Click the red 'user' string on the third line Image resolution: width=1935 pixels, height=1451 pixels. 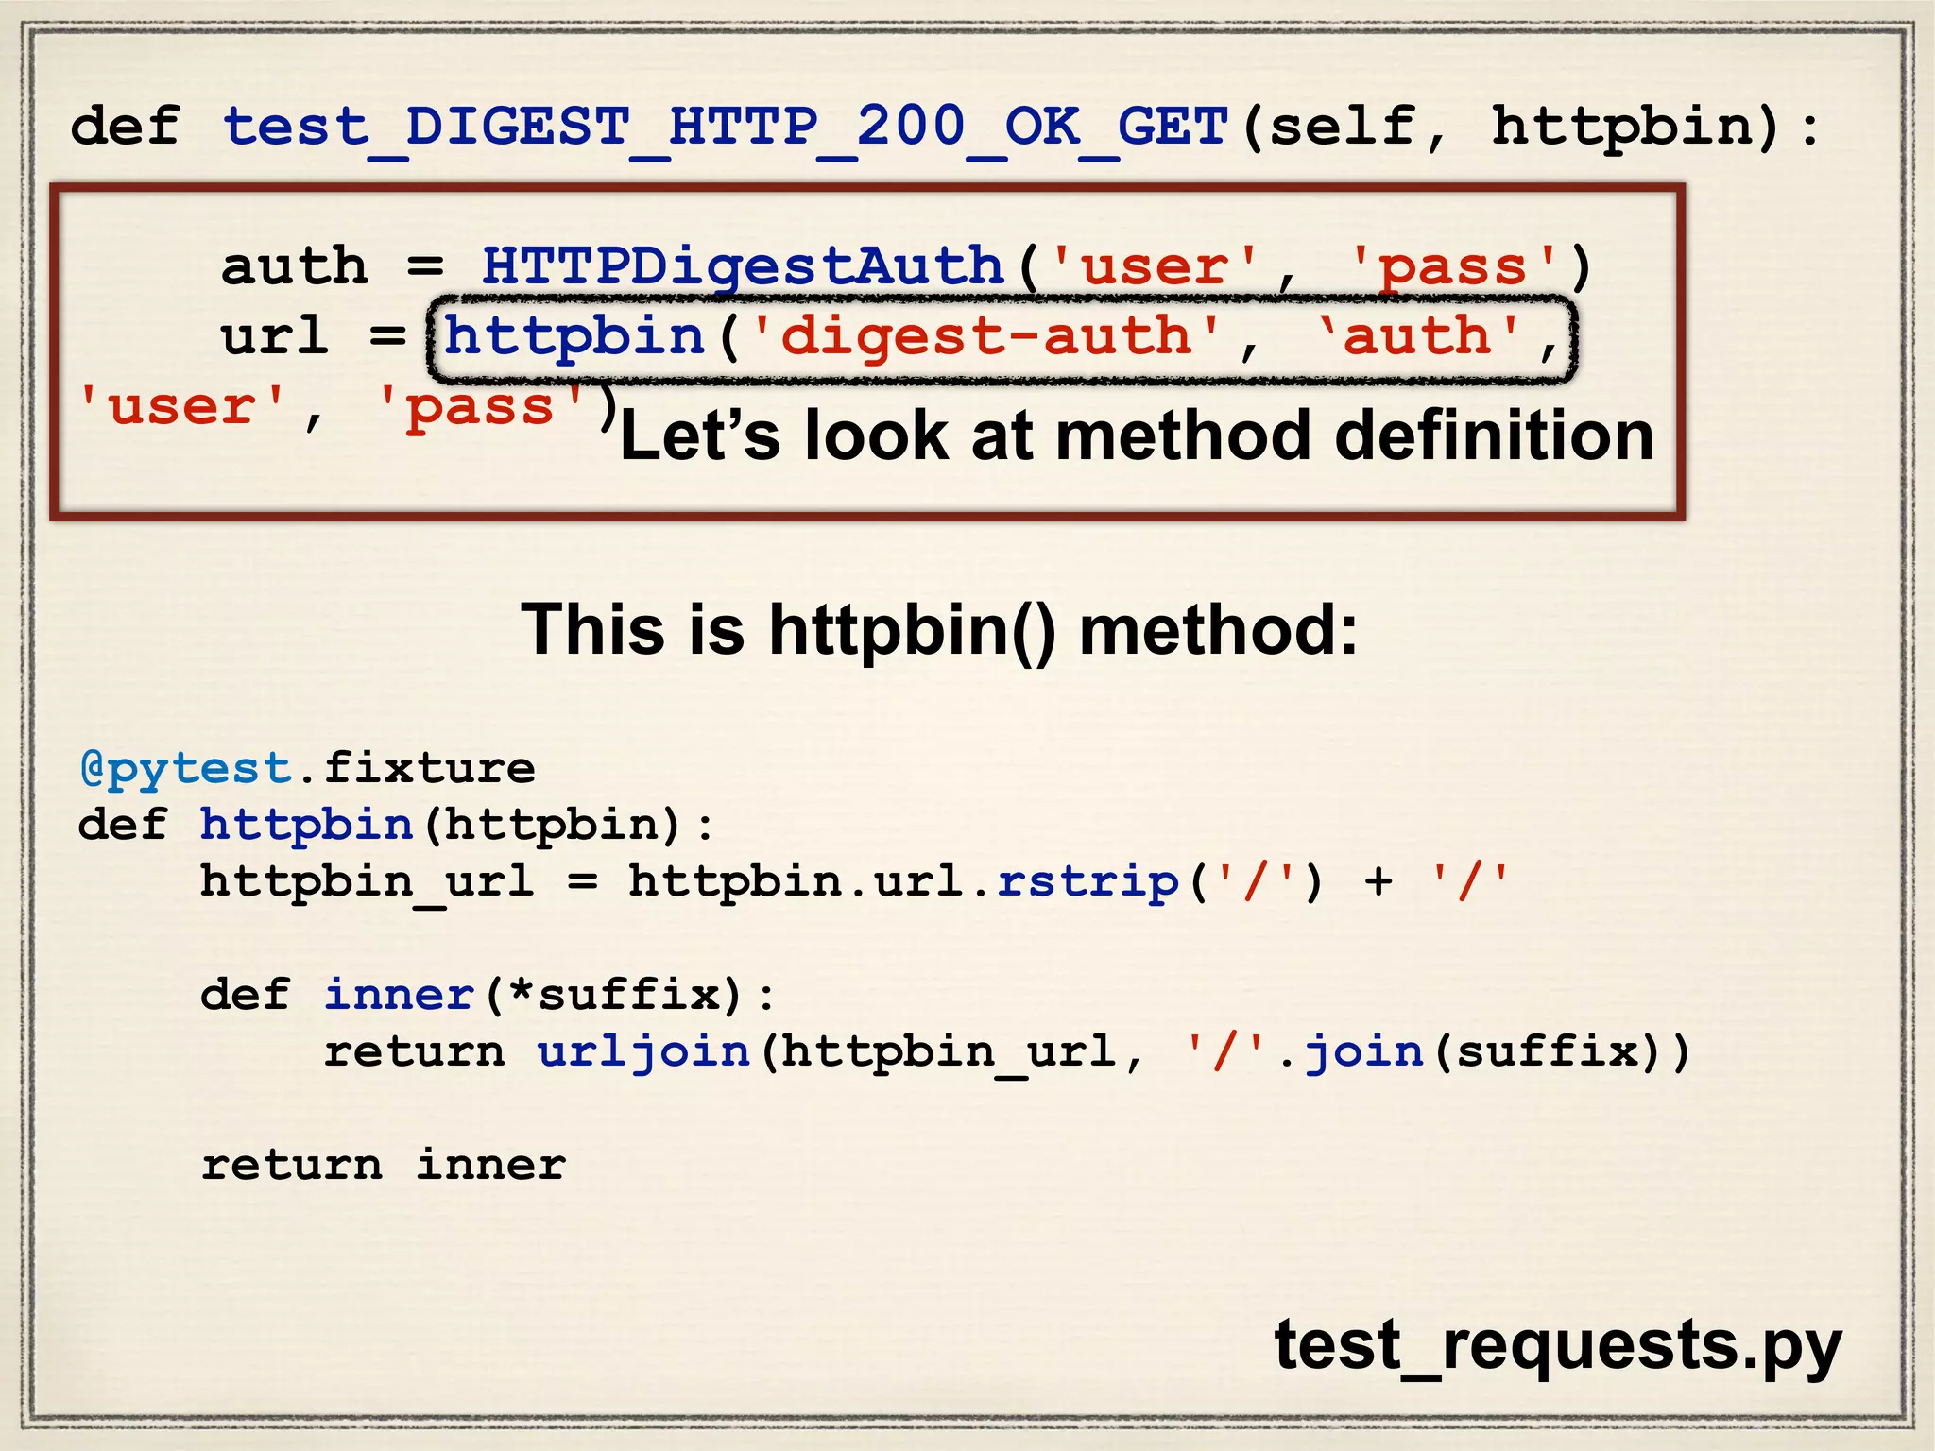[x=182, y=408]
